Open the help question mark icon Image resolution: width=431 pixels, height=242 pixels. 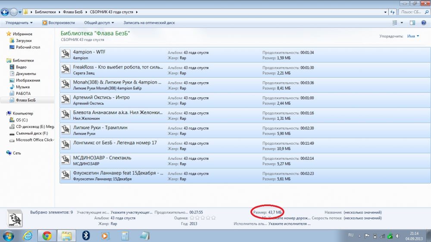click(424, 23)
